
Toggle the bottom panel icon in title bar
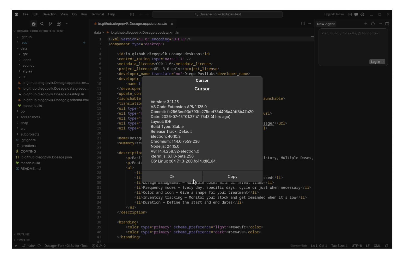(x=350, y=14)
